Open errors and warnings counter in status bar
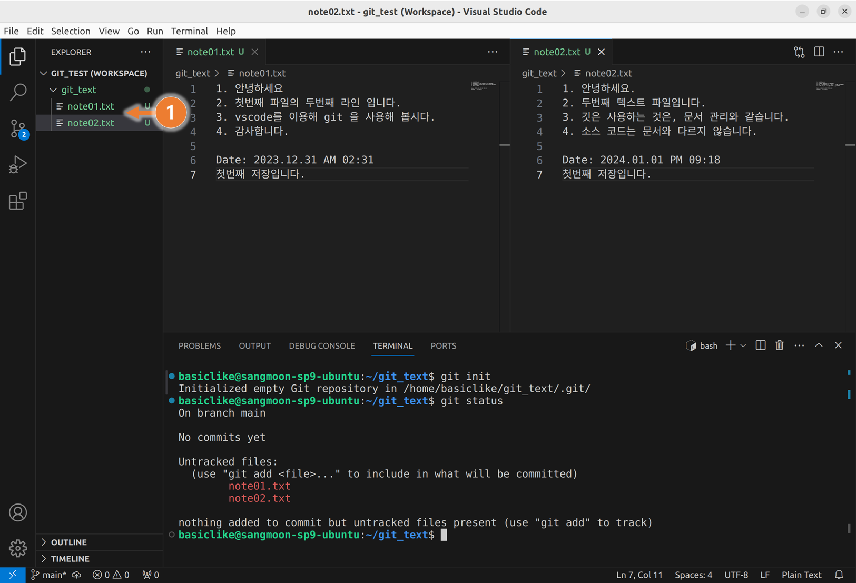856x583 pixels. tap(111, 575)
